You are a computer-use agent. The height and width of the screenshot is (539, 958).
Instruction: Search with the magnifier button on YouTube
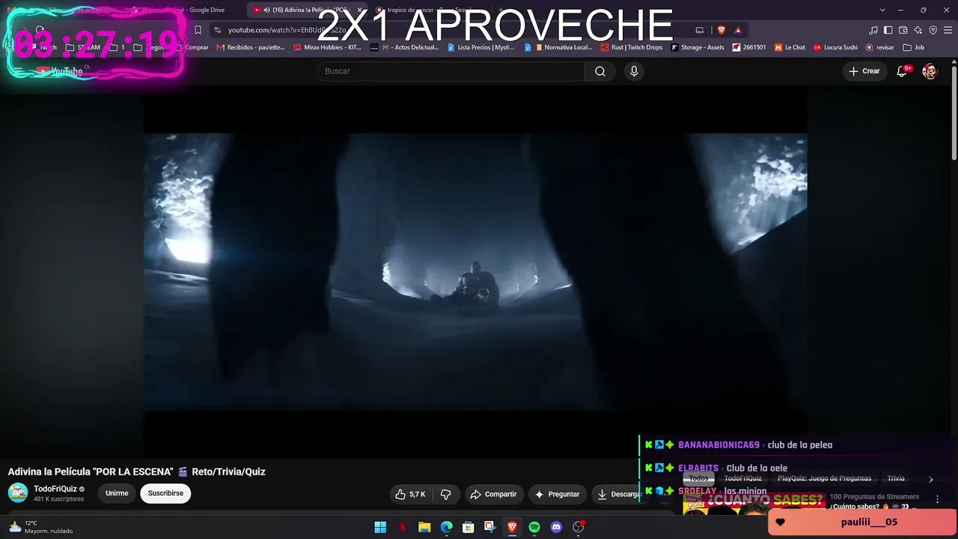[600, 71]
